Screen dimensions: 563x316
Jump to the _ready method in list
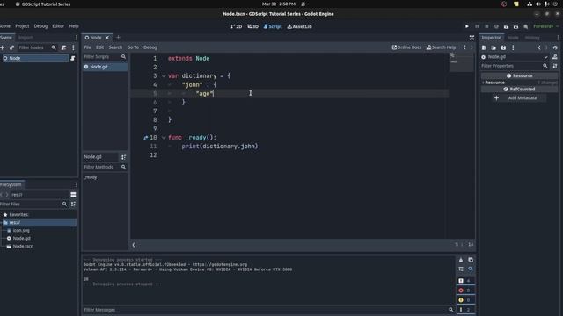[91, 177]
